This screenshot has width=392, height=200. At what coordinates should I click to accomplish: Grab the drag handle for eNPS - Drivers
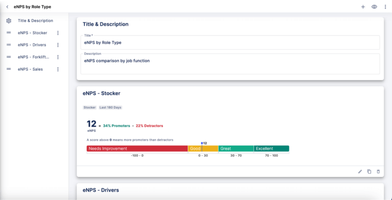(9, 45)
